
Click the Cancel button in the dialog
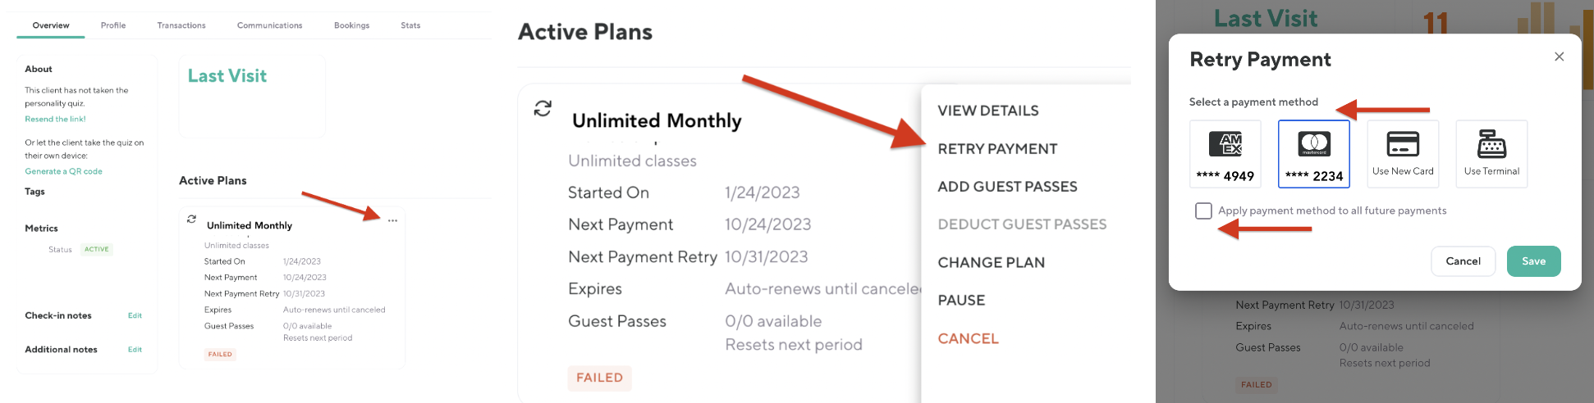(x=1463, y=261)
